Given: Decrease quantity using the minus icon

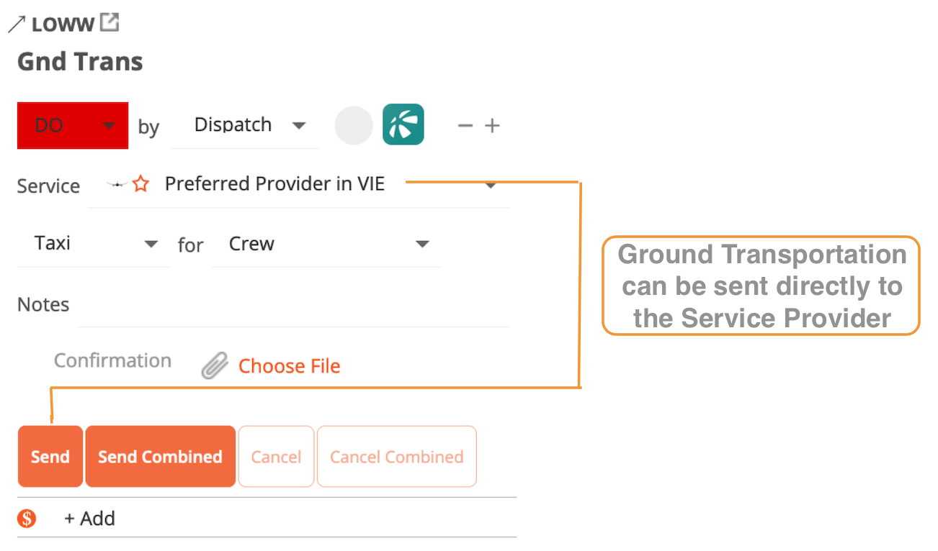Looking at the screenshot, I should pyautogui.click(x=465, y=125).
